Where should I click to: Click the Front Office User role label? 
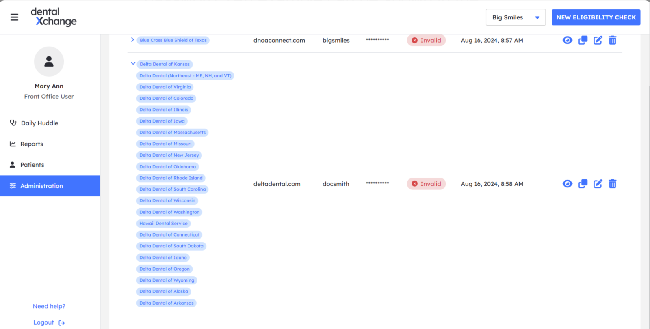(49, 97)
